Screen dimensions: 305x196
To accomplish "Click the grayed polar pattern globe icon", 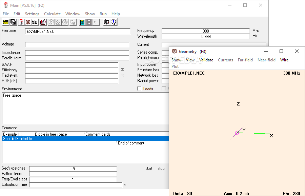I will tap(65, 22).
